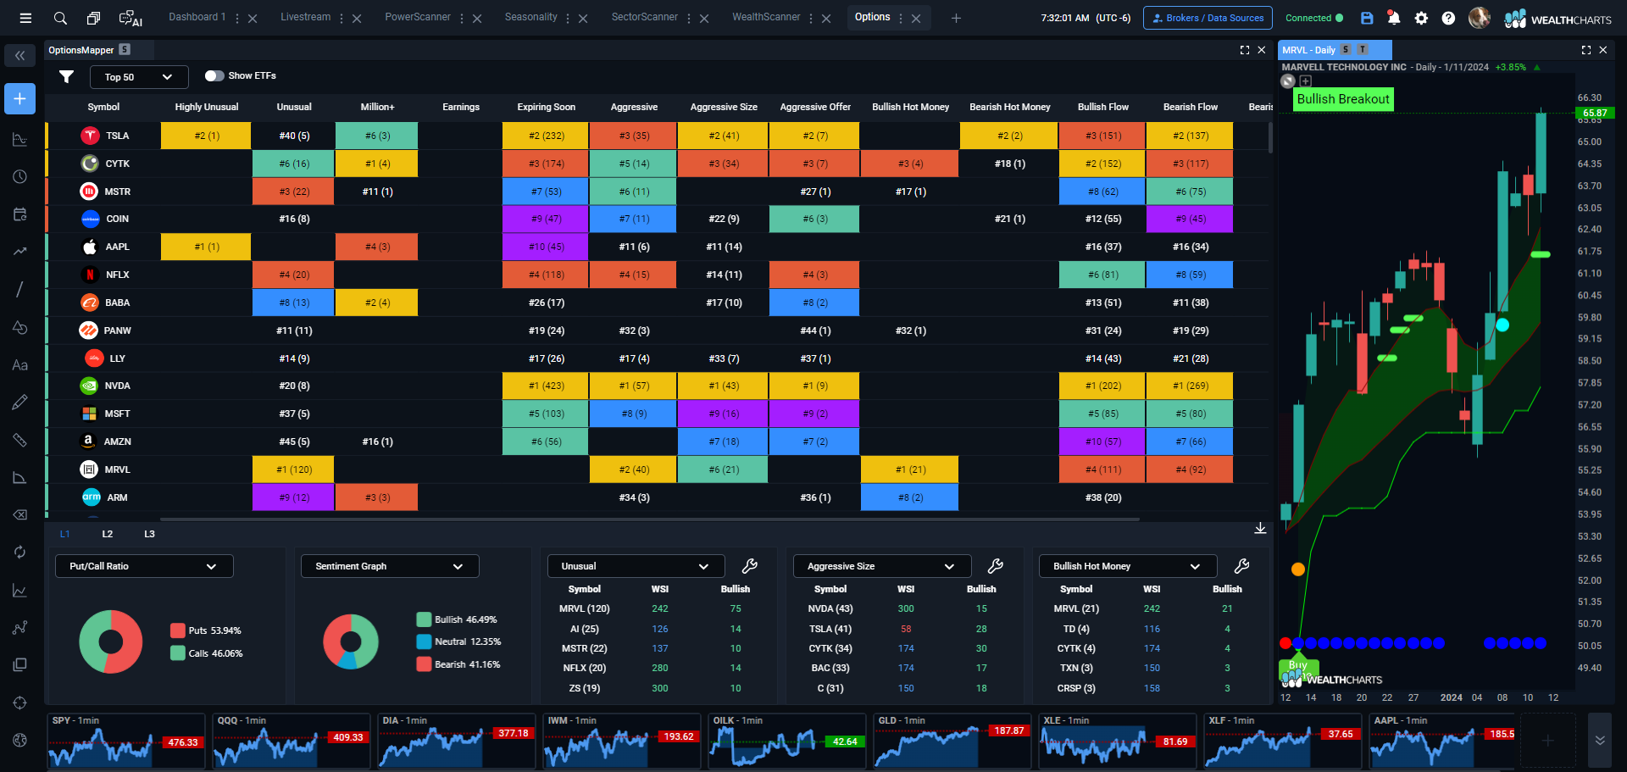Open wrench settings for Bullish Hot Money table
Viewport: 1627px width, 772px height.
[1241, 566]
